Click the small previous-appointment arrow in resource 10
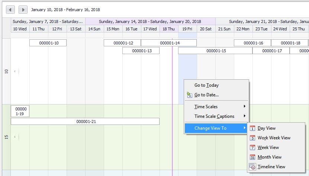The image size is (309, 176). point(15,71)
